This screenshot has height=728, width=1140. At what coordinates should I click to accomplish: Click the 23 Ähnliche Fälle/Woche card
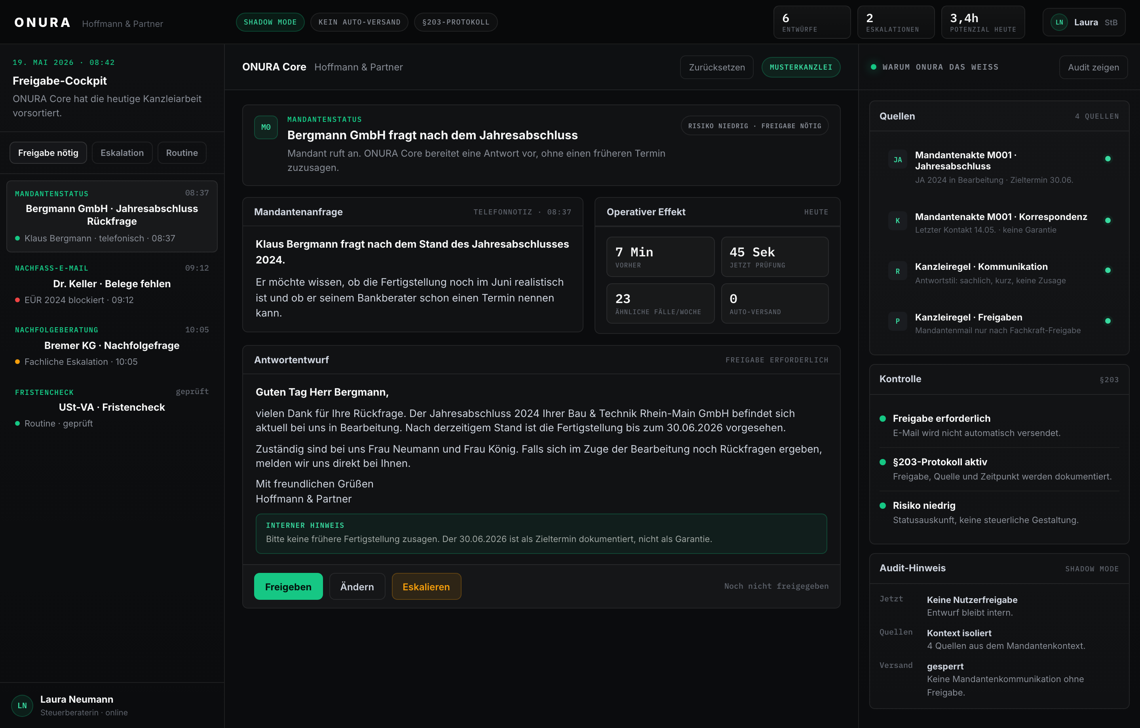[660, 303]
